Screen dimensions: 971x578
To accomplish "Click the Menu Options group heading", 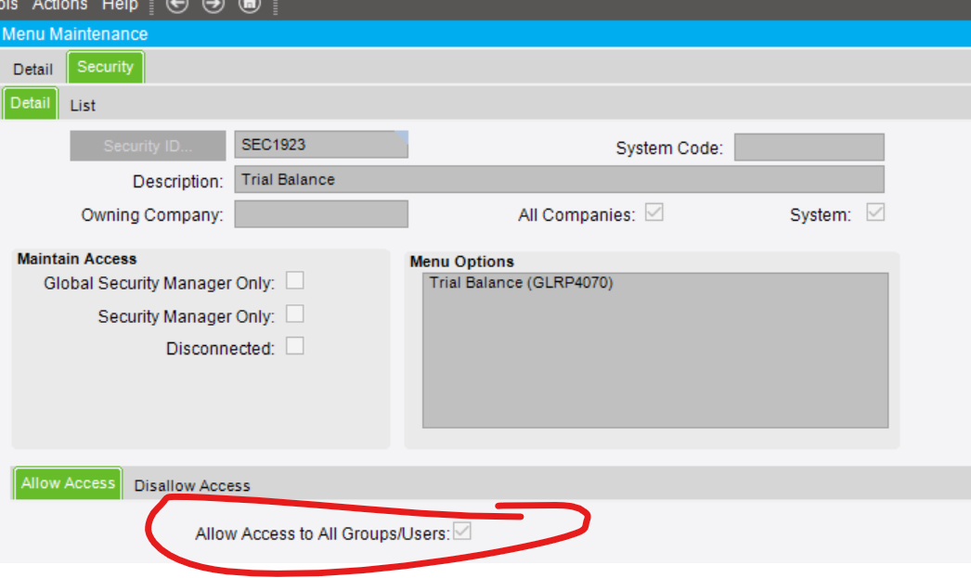I will tap(462, 262).
